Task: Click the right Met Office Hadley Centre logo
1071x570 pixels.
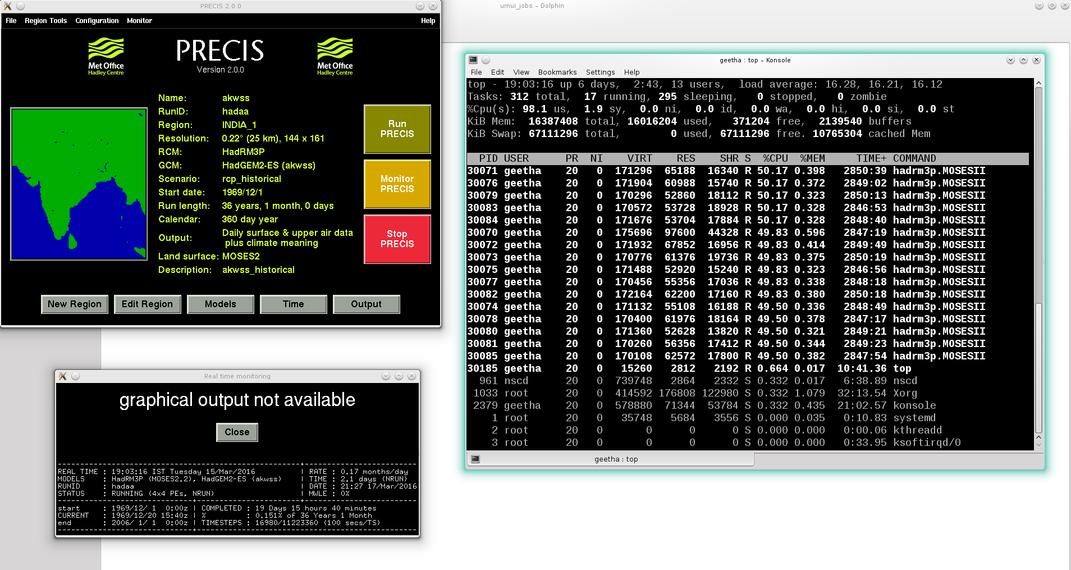Action: click(x=335, y=56)
